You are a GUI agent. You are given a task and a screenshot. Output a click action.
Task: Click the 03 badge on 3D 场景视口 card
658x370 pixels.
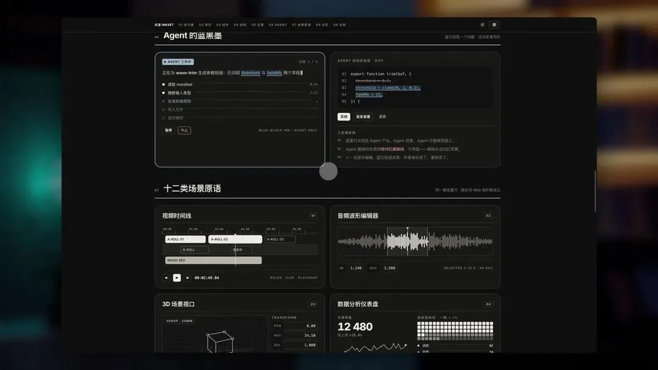(x=313, y=304)
